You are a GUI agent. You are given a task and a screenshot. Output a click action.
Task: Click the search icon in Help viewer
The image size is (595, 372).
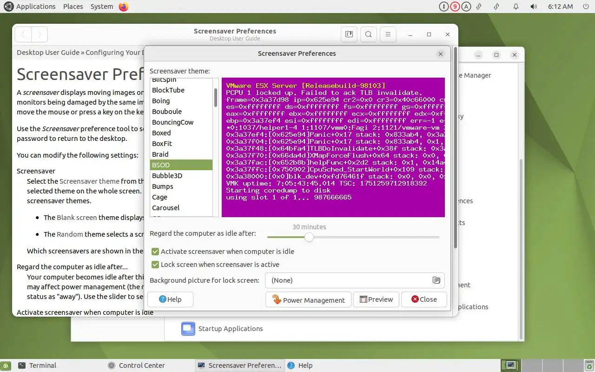(368, 34)
